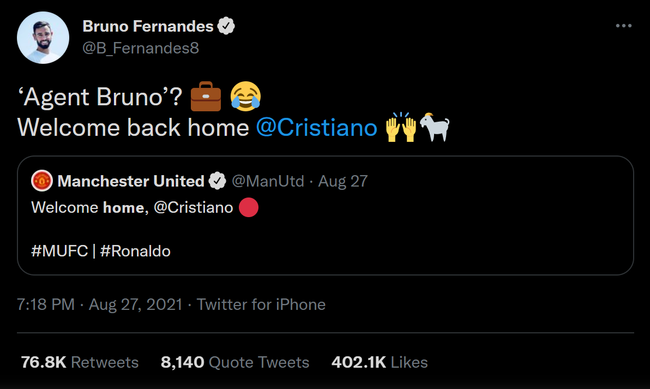Open the @B_Fernandes8 handle

(140, 48)
